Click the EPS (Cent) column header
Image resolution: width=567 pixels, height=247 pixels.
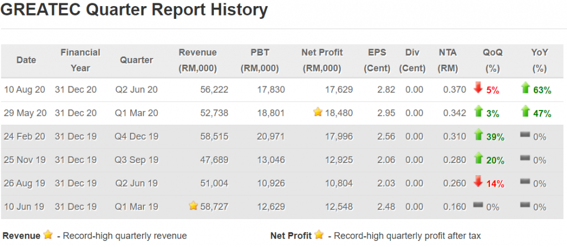377,60
